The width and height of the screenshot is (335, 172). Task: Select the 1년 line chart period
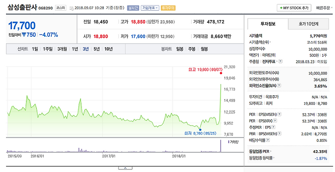click(75, 49)
